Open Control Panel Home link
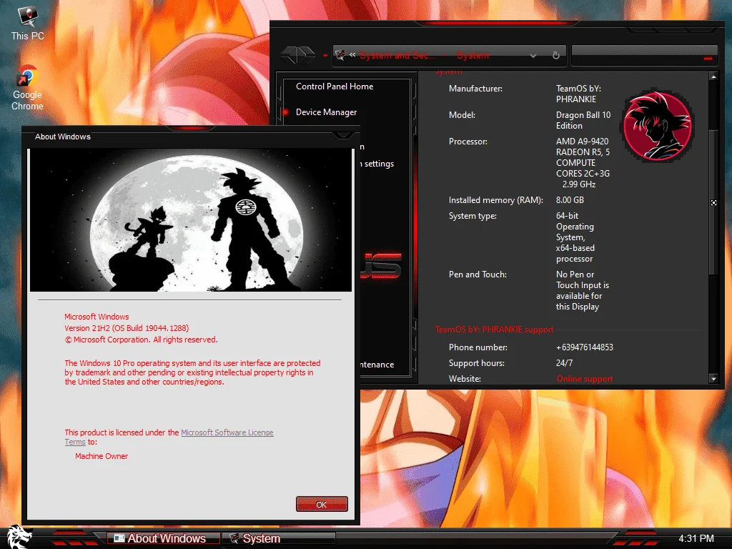Viewport: 732px width, 549px height. click(x=335, y=86)
